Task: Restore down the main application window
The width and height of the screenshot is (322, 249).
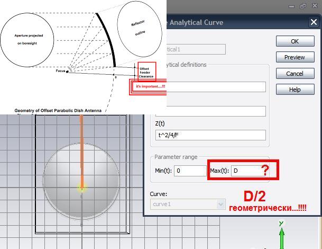Action: pos(303,6)
